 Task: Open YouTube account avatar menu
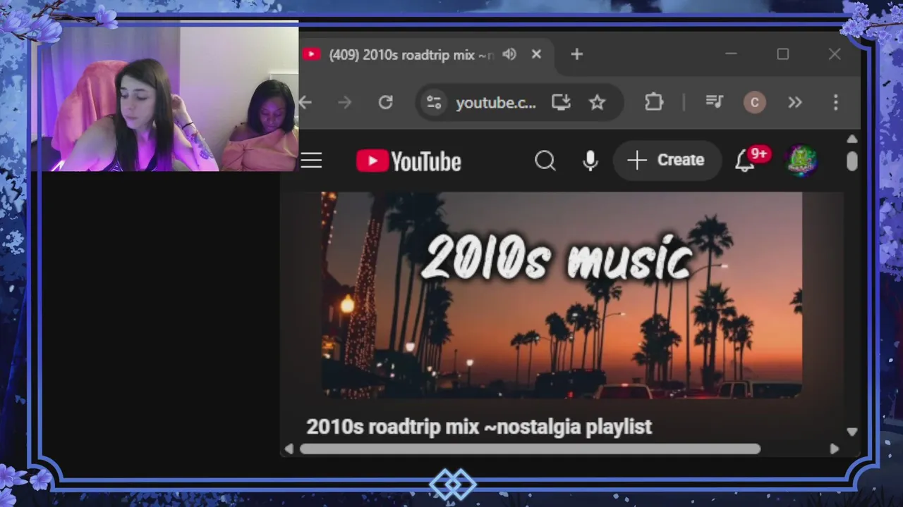click(801, 161)
